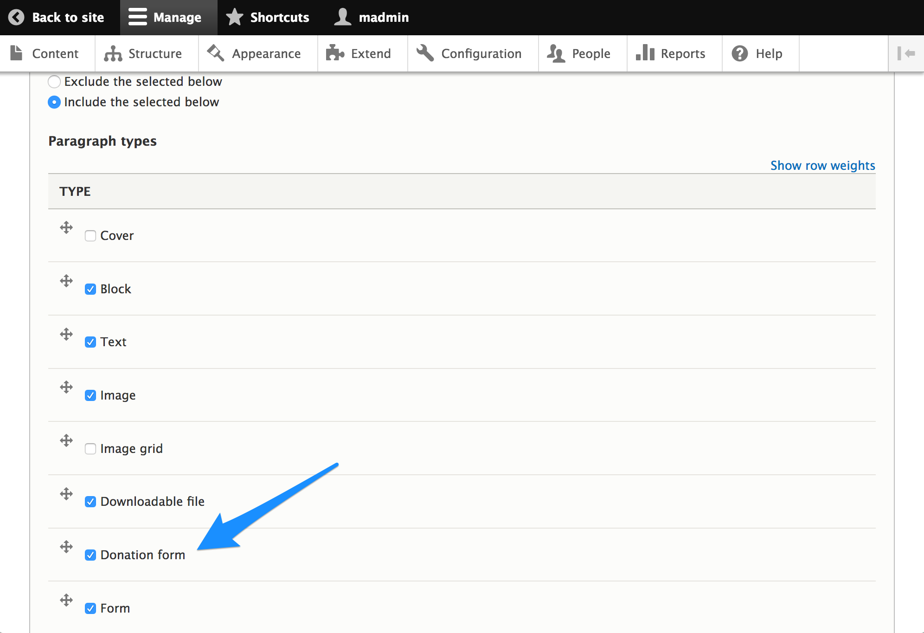Click the Downloadable file label text
Image resolution: width=924 pixels, height=633 pixels.
152,502
